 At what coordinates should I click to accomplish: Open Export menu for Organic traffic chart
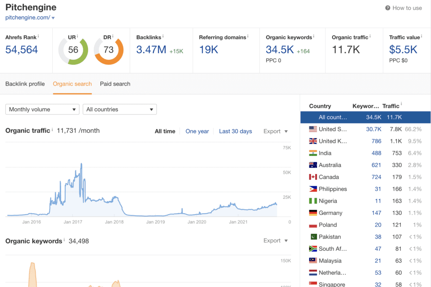(x=275, y=131)
